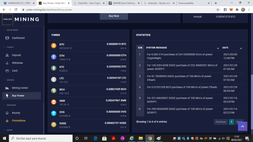Open the Dashboard sidebar item
Image resolution: width=253 pixels, height=142 pixels.
click(18, 38)
